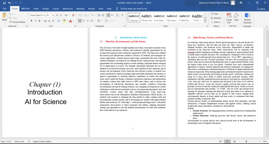This screenshot has height=144, width=269.
Task: Clear all formatting with eraser icon
Action: pyautogui.click(x=73, y=15)
